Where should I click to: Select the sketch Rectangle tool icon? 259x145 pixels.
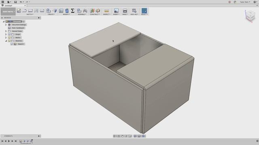pos(30,11)
